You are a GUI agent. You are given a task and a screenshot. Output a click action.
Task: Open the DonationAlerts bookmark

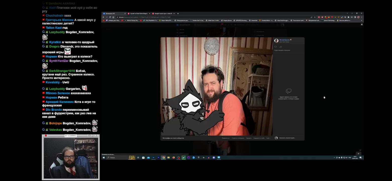click(266, 20)
